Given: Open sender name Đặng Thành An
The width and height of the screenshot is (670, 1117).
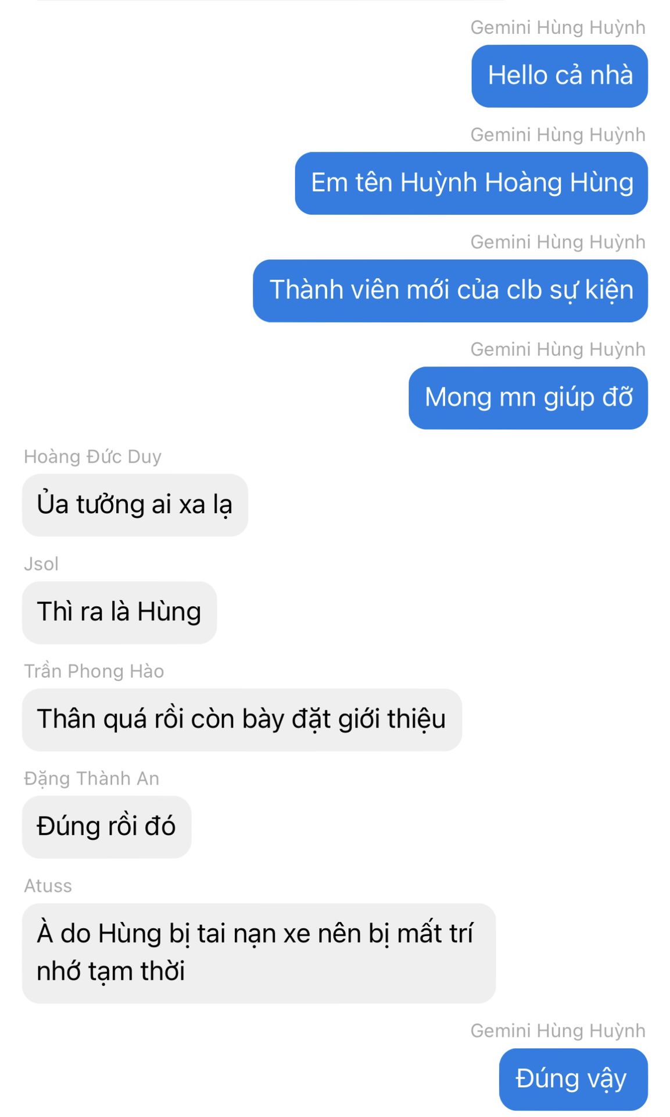Looking at the screenshot, I should click(x=91, y=778).
